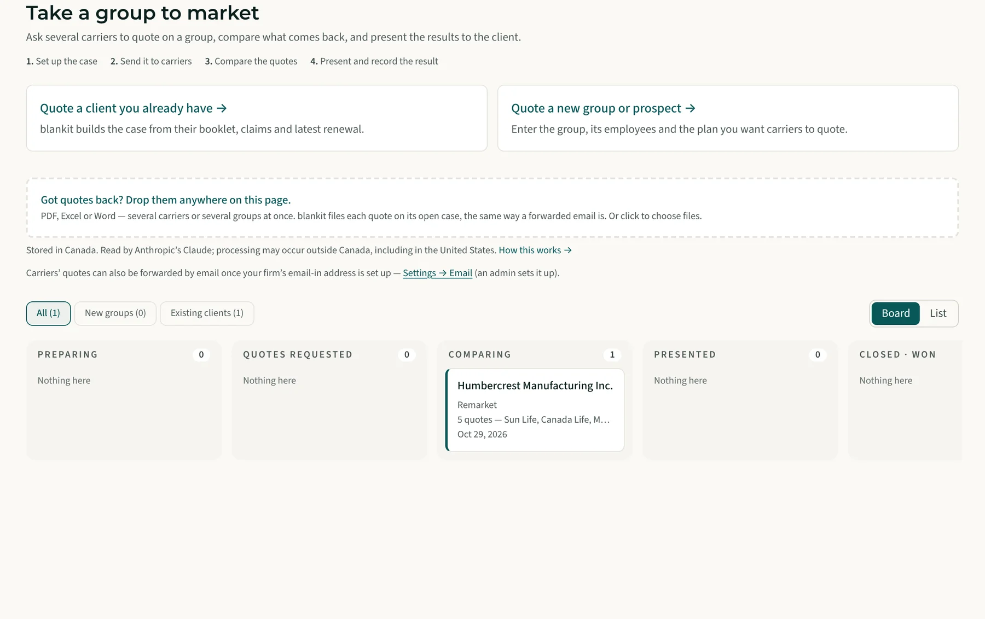Click 'Nothing here' in the Preparing column

64,381
